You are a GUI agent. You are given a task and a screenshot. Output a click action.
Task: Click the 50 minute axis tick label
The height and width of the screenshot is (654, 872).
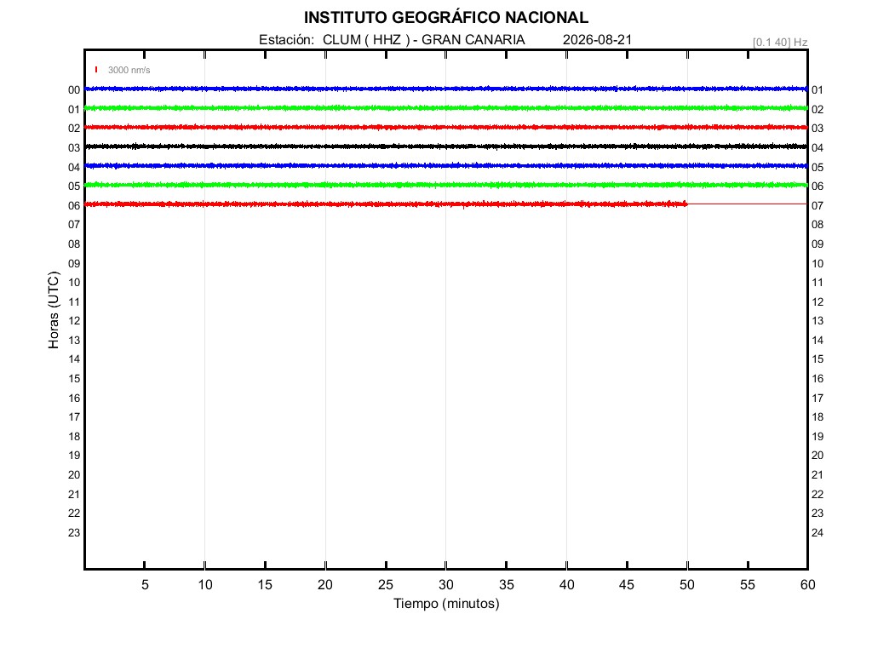coord(687,584)
